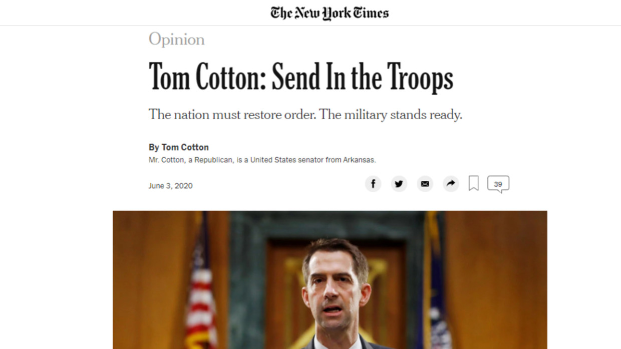Click the blue flag on photo's right
This screenshot has height=349, width=621.
click(437, 300)
